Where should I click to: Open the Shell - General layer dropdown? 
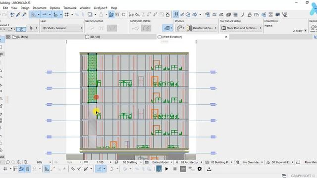(x=62, y=28)
